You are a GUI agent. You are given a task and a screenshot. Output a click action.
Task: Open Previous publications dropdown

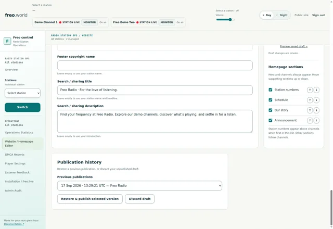click(139, 186)
